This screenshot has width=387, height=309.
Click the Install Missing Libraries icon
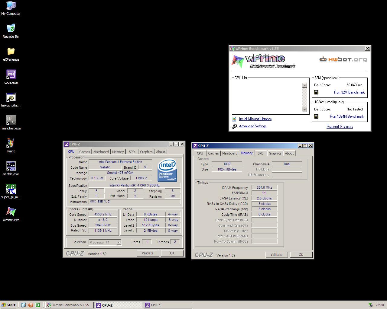pos(234,119)
